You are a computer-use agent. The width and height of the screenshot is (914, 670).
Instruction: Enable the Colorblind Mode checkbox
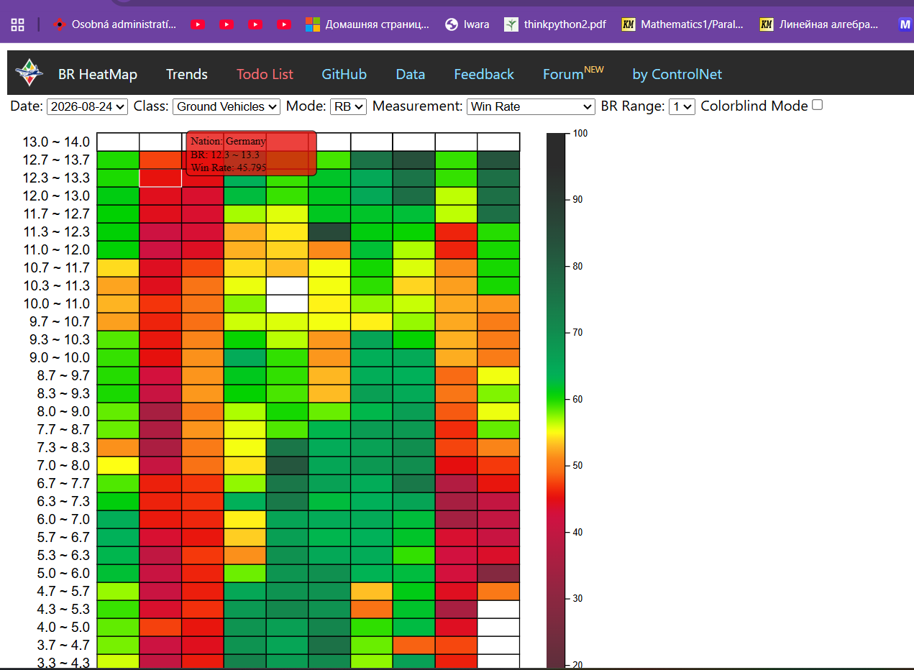pyautogui.click(x=817, y=105)
